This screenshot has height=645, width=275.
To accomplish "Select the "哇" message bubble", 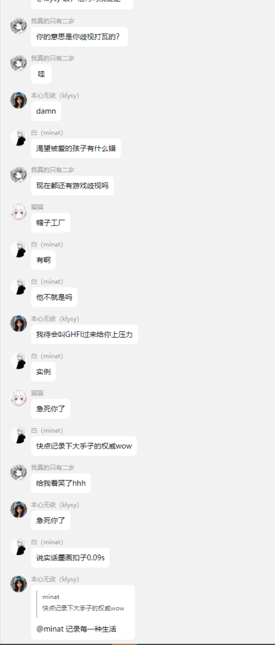I will point(41,74).
